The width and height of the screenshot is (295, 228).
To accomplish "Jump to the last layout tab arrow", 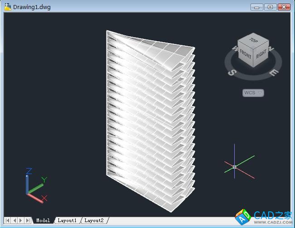I will (28, 220).
